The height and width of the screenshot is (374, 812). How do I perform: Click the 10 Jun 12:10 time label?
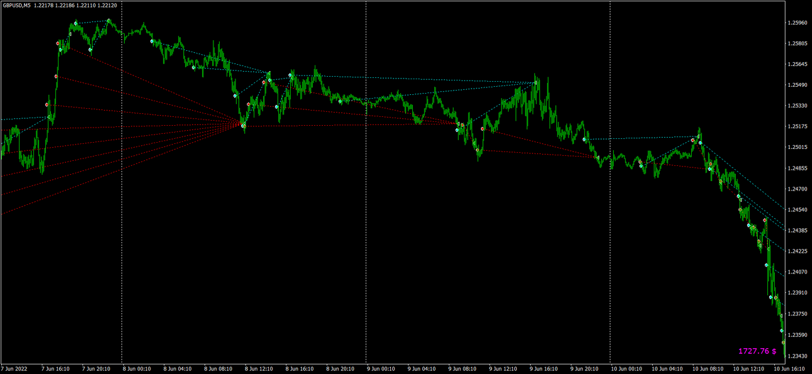pyautogui.click(x=749, y=369)
